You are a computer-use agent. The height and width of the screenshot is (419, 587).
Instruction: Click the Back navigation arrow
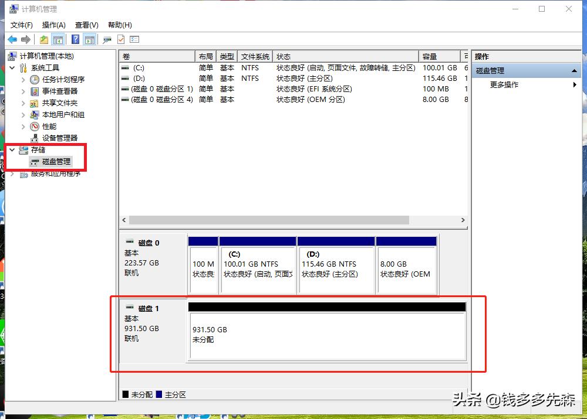[12, 39]
